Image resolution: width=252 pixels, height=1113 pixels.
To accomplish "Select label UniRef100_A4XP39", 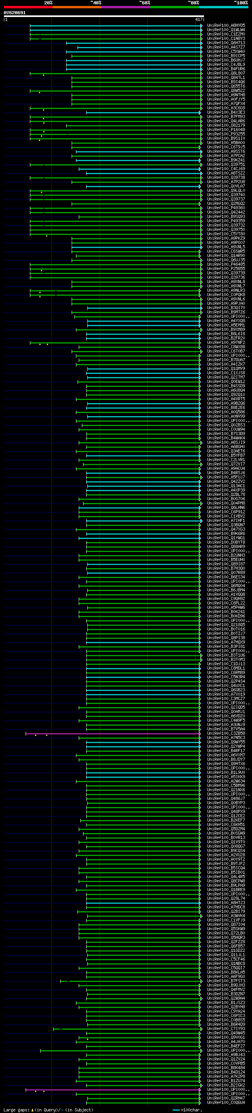I will (x=226, y=490).
